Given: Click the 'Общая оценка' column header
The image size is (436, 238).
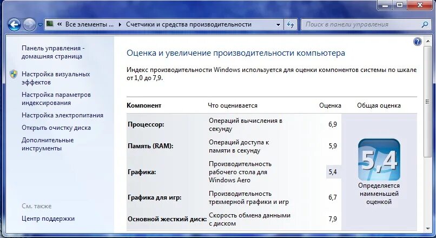Looking at the screenshot, I should pyautogui.click(x=379, y=105).
